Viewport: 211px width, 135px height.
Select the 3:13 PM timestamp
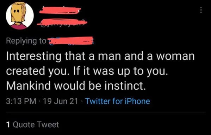point(21,101)
